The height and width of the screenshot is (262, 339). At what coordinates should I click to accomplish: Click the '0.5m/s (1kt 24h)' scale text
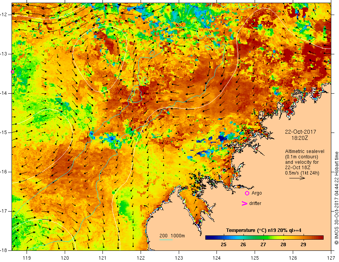302,173
